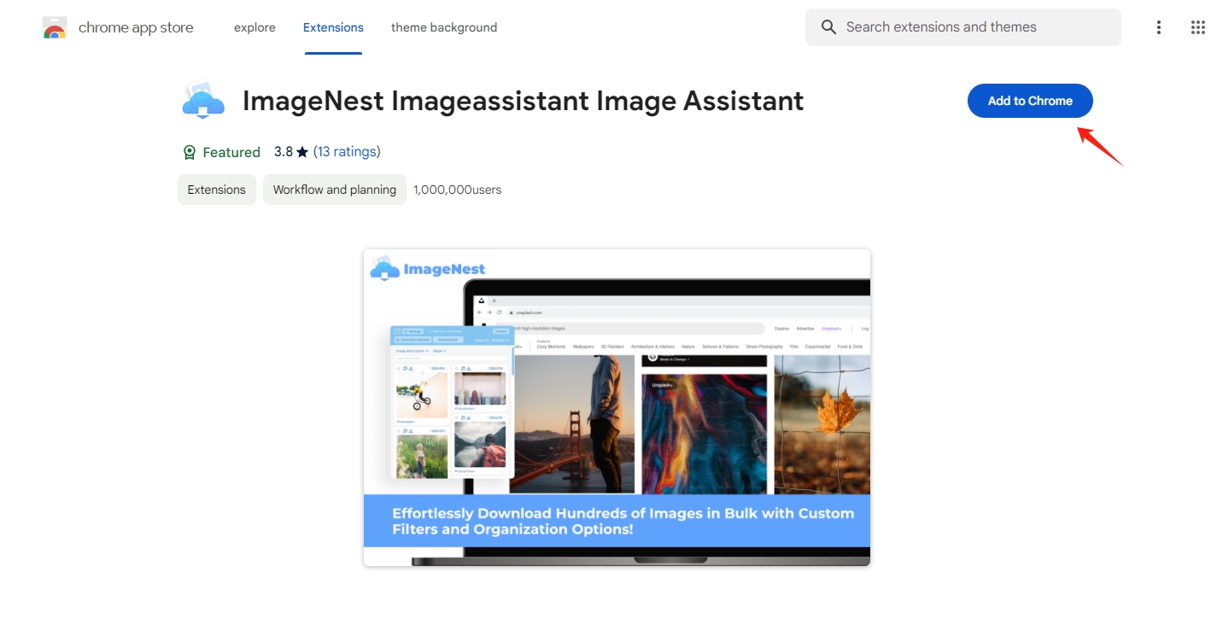The height and width of the screenshot is (619, 1217).
Task: Click the search magnifier icon
Action: pos(828,27)
